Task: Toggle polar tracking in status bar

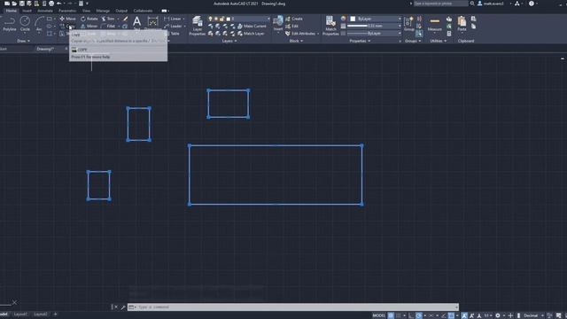Action: [419, 315]
